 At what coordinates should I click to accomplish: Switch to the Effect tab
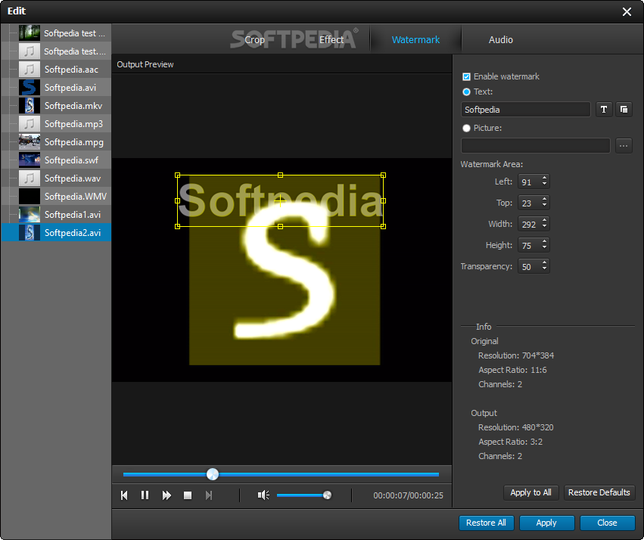pos(331,40)
